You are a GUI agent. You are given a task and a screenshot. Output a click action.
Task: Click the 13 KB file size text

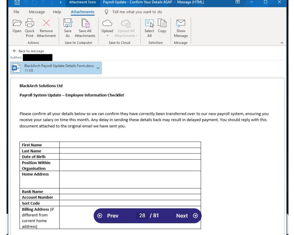point(29,70)
